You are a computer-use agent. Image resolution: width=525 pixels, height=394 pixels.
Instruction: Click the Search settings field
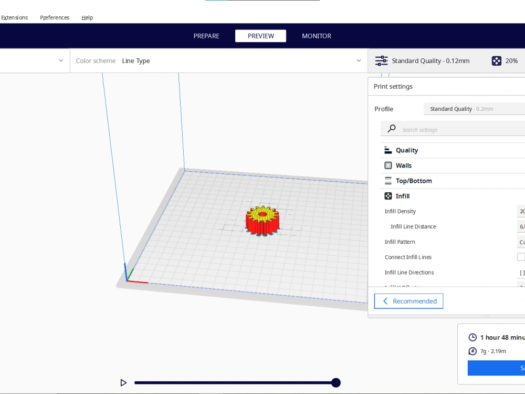453,129
